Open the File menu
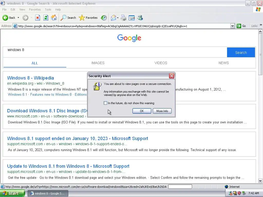Screen dimensions: 263x197 [x=5, y=9]
